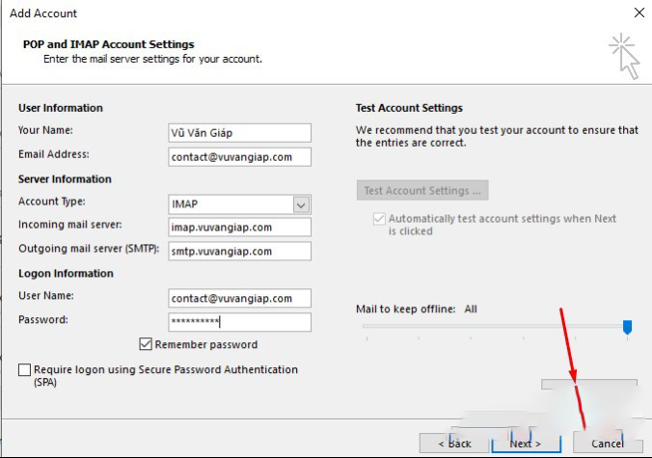Click the blank button above Cancel
The width and height of the screenshot is (652, 458).
[588, 386]
